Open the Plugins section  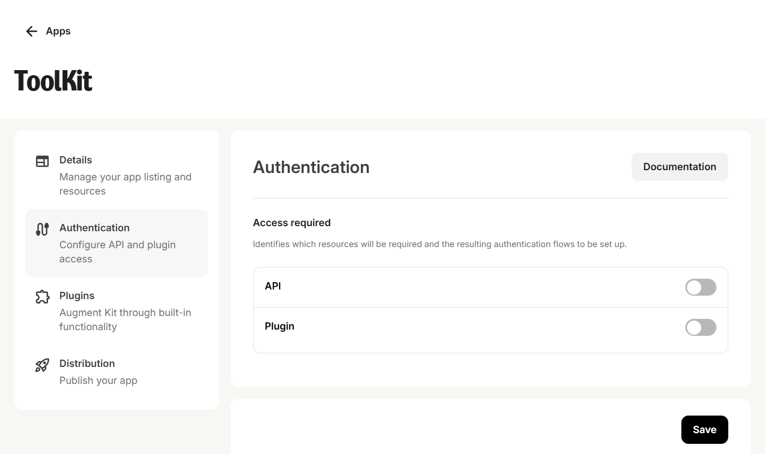tap(116, 311)
